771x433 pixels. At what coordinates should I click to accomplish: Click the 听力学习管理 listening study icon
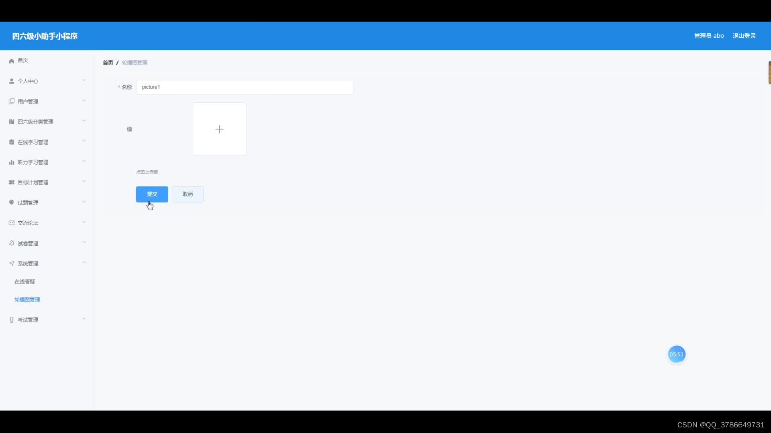pyautogui.click(x=11, y=162)
